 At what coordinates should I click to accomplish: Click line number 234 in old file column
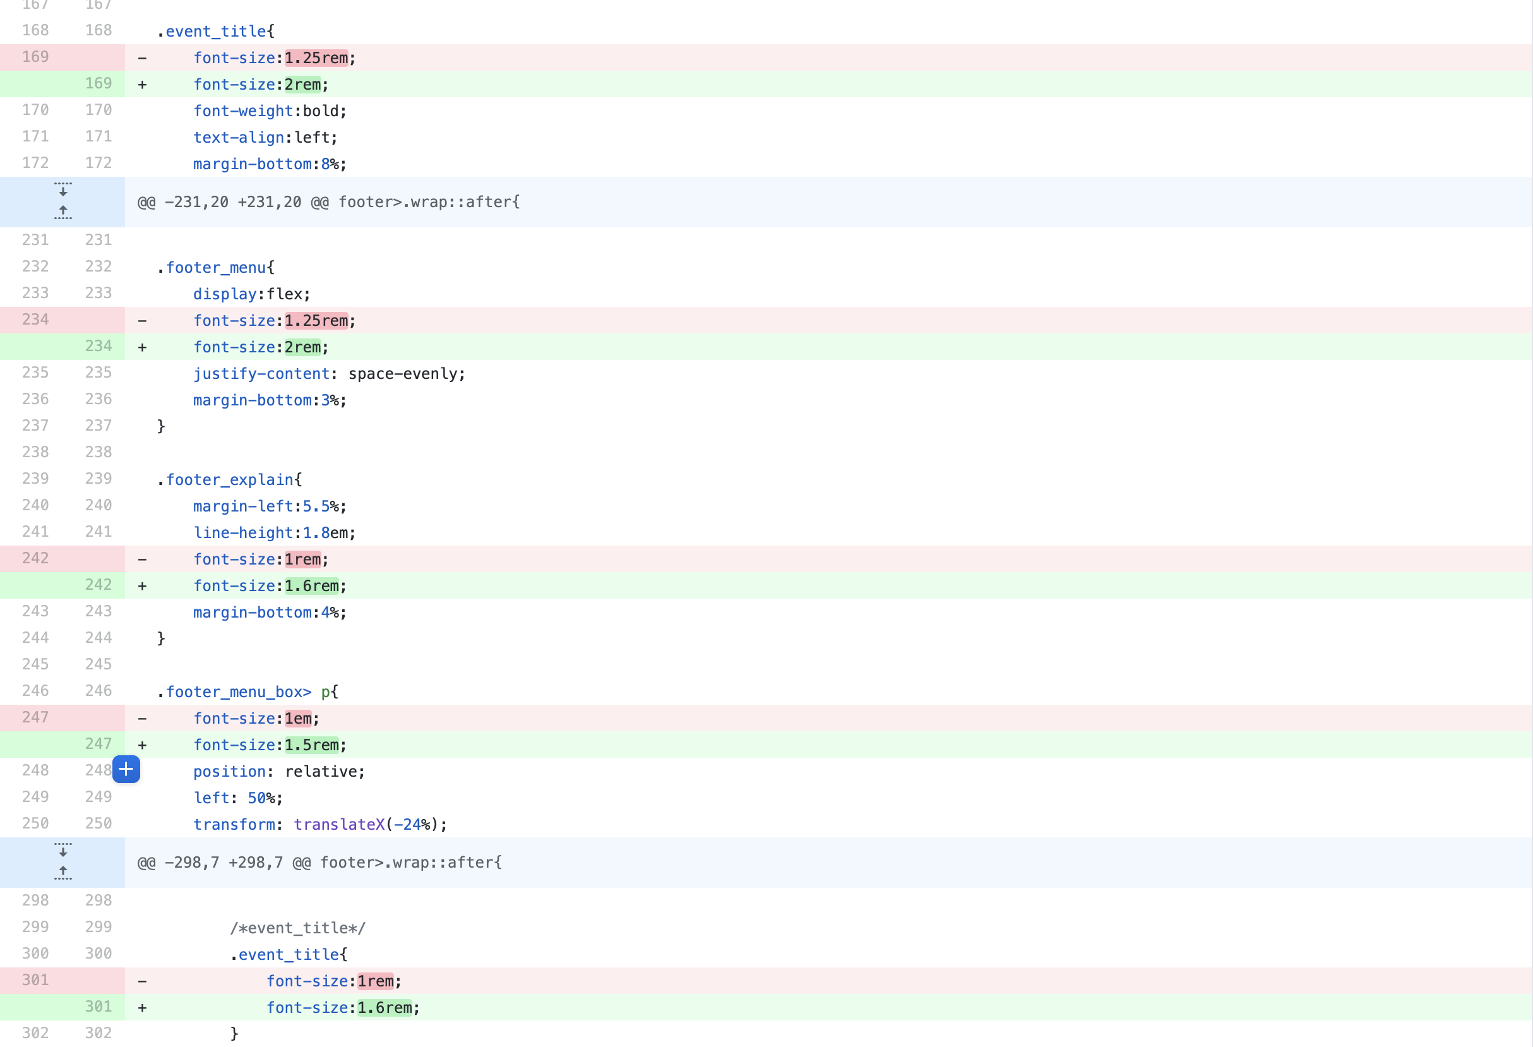click(x=35, y=320)
